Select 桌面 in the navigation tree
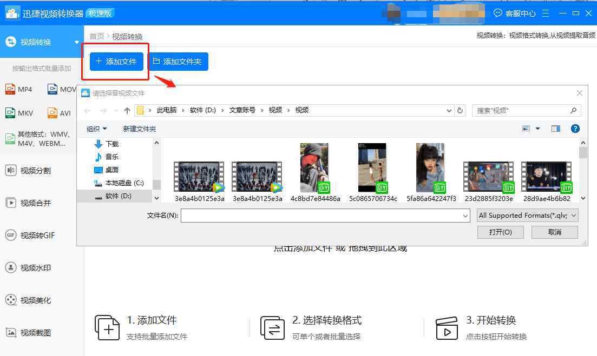 click(x=107, y=170)
